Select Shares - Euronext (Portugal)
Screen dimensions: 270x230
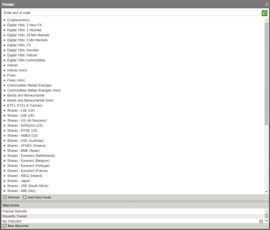click(x=29, y=166)
